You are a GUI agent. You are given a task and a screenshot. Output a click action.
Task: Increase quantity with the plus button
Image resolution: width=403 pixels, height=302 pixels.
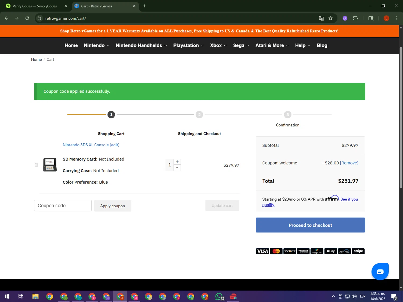[177, 162]
